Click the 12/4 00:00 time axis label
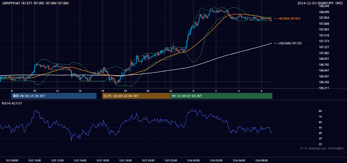This screenshot has height=163, width=347. [x=193, y=160]
